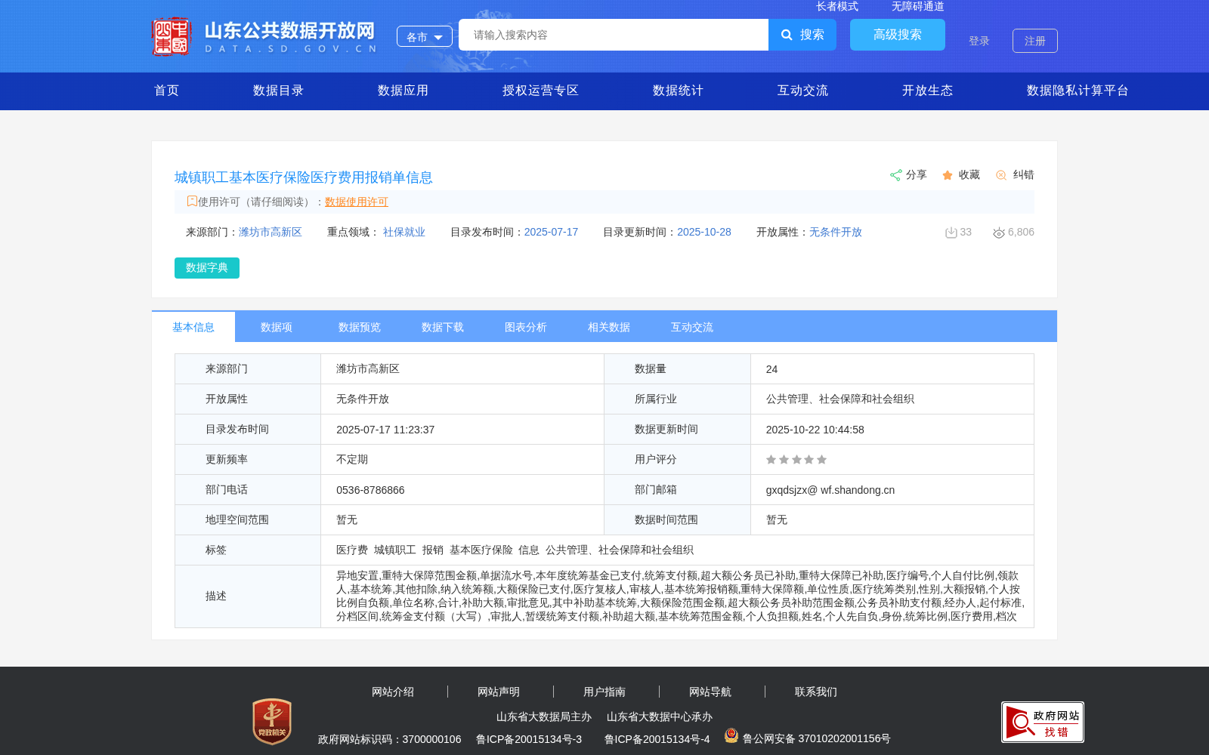Viewport: 1209px width, 755px height.
Task: Enable 长者模式 at the top
Action: click(x=837, y=6)
